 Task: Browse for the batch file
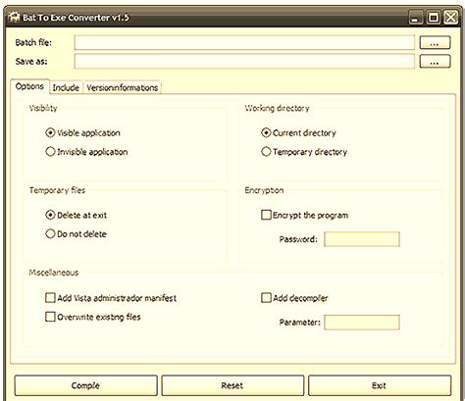pyautogui.click(x=435, y=43)
